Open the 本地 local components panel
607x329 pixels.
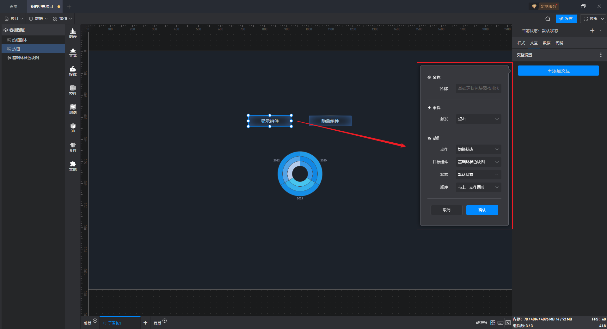73,166
